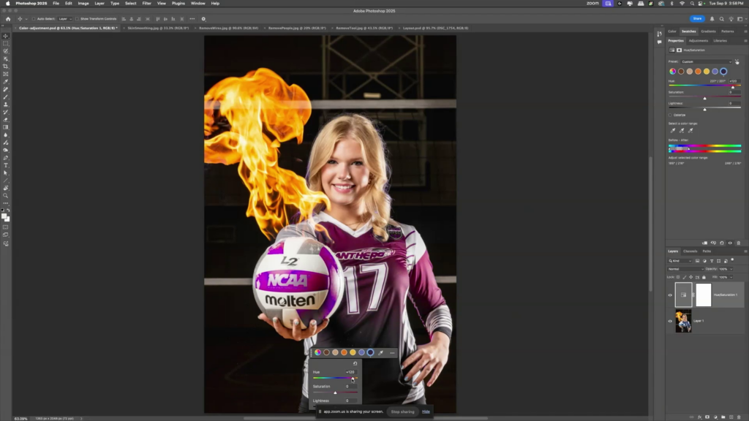Pick the Type tool
The height and width of the screenshot is (421, 749).
pyautogui.click(x=6, y=165)
